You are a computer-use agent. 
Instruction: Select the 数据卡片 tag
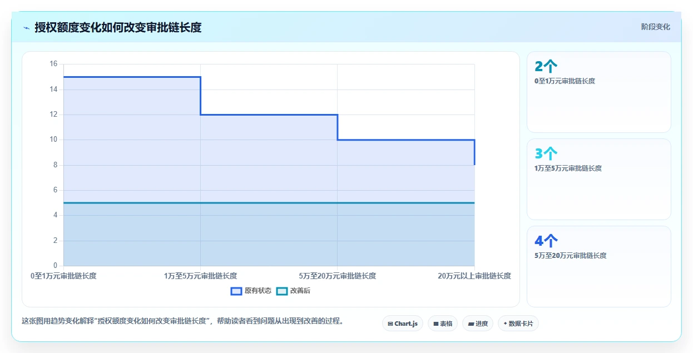point(518,324)
